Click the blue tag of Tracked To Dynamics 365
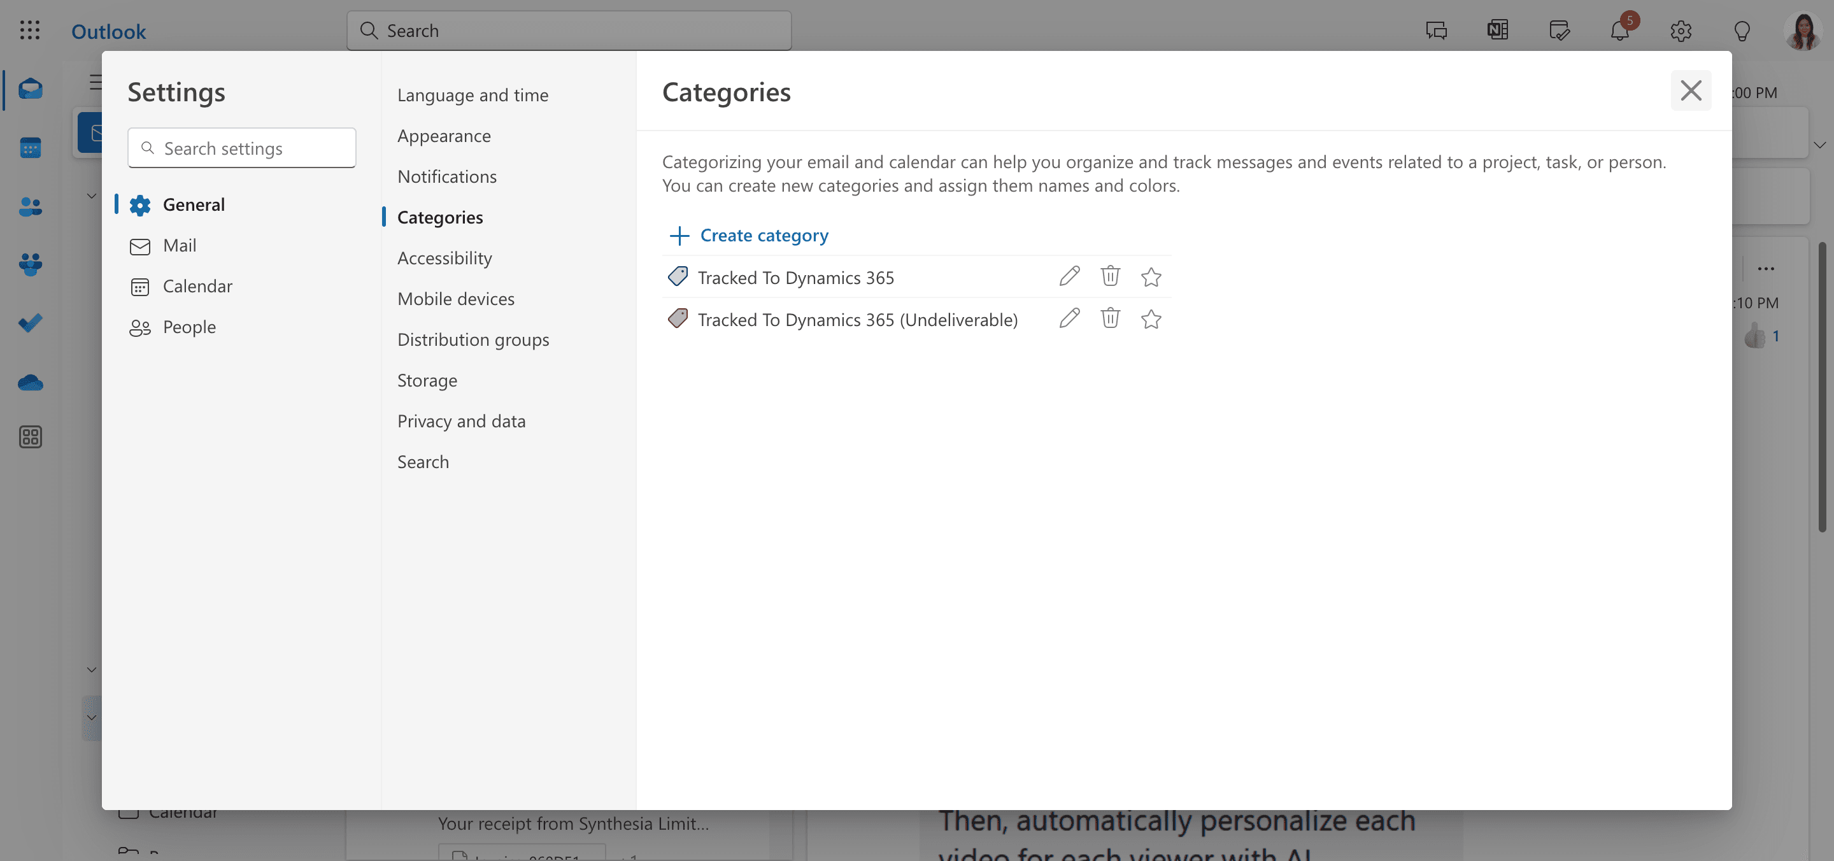Screen dimensions: 1834x861 click(x=678, y=276)
